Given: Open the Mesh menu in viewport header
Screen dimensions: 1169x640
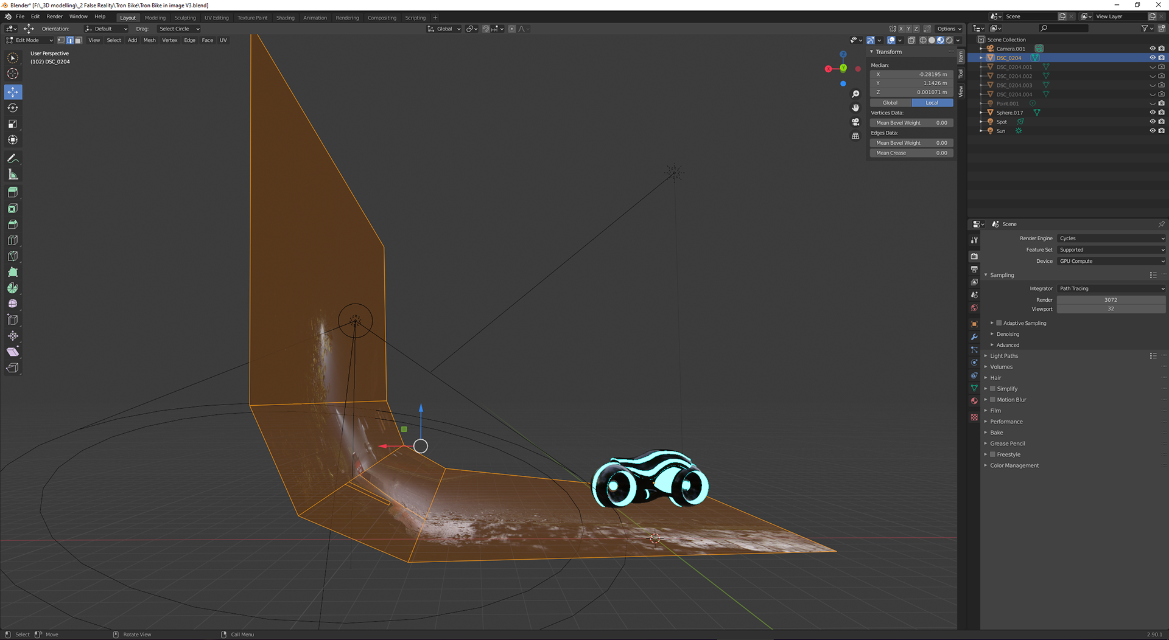Looking at the screenshot, I should [x=149, y=40].
